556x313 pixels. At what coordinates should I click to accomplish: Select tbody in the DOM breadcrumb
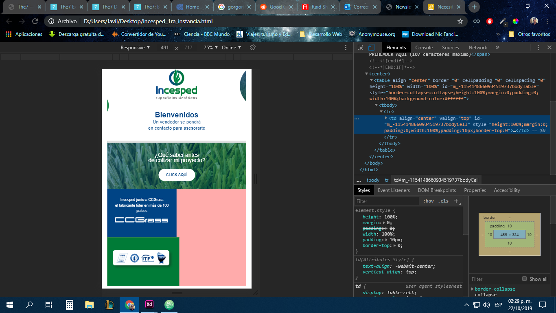click(373, 180)
